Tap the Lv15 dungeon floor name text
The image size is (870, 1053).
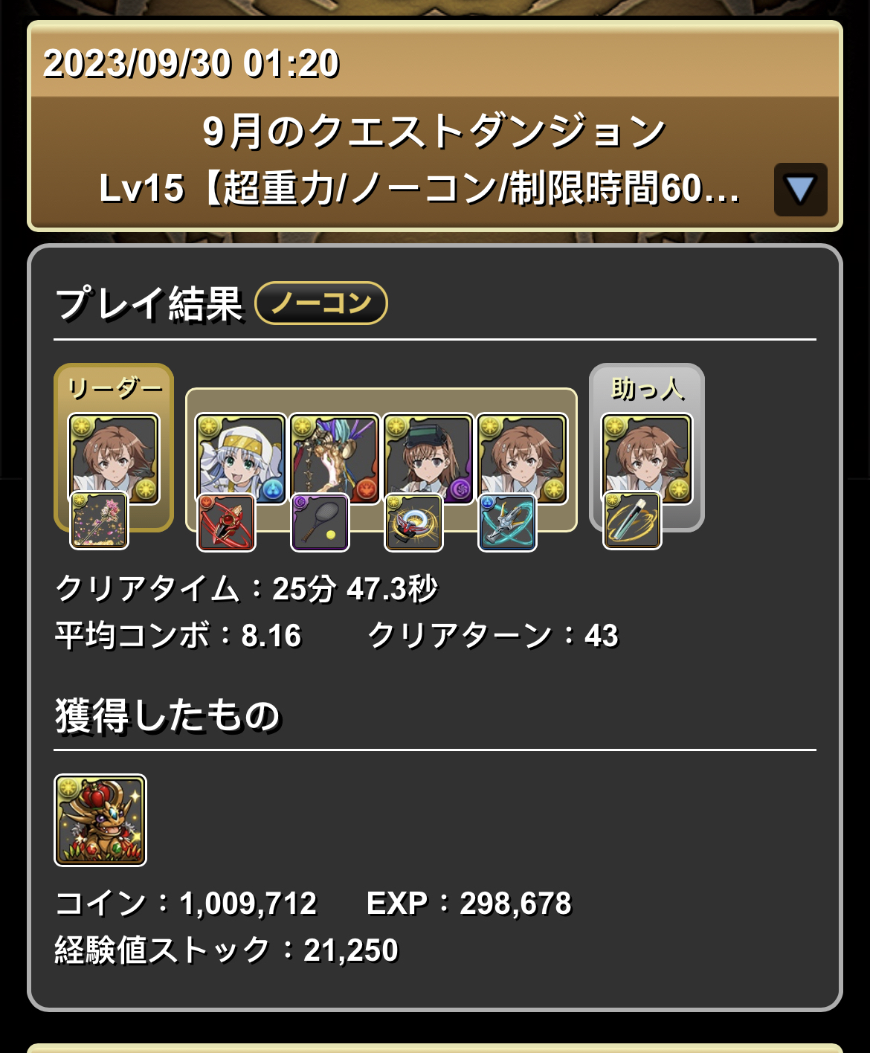[x=420, y=188]
